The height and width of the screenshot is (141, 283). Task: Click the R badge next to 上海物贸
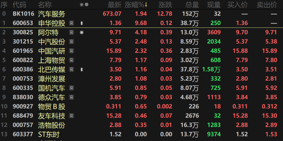72,60
